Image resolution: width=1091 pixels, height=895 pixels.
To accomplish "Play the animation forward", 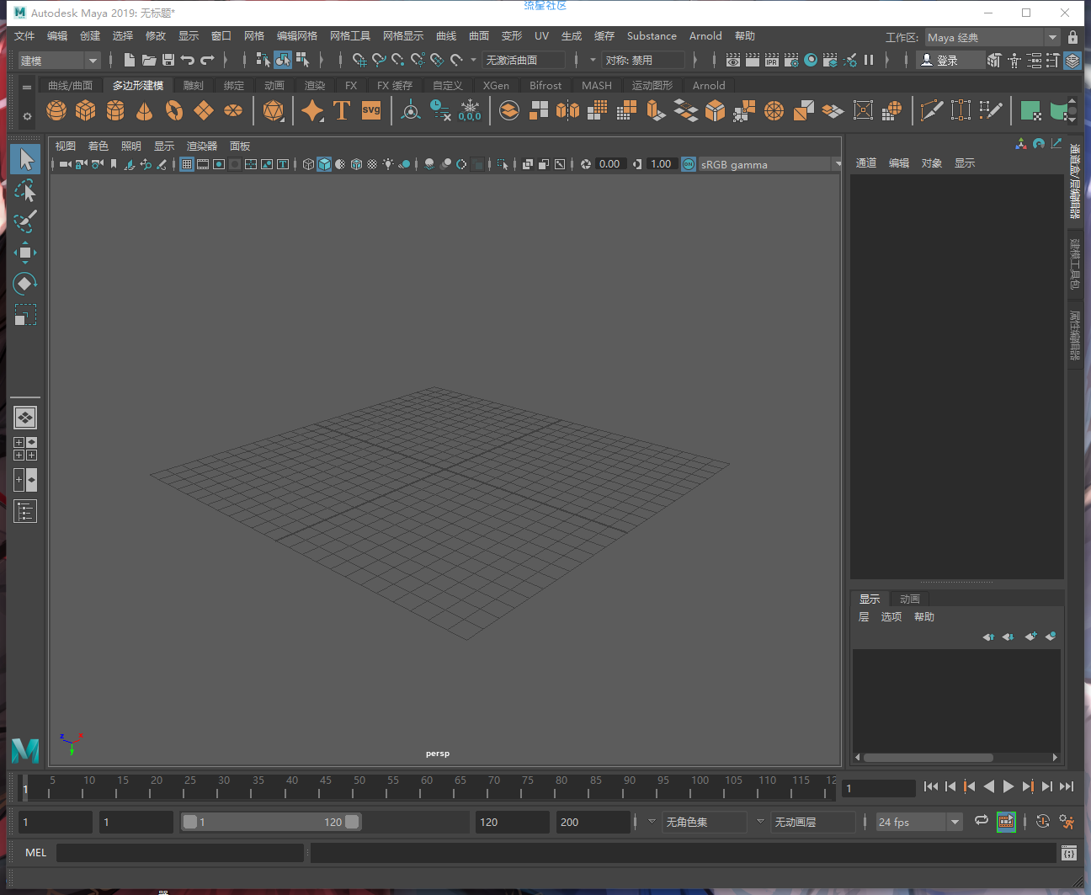I will click(x=1009, y=786).
